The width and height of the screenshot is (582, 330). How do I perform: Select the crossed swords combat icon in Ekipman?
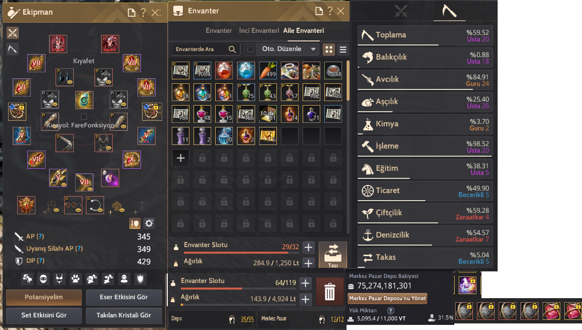click(13, 33)
